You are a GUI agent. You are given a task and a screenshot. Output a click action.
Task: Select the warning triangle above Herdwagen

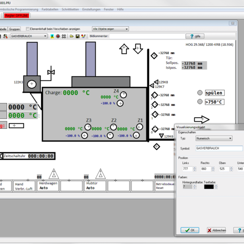(54, 174)
